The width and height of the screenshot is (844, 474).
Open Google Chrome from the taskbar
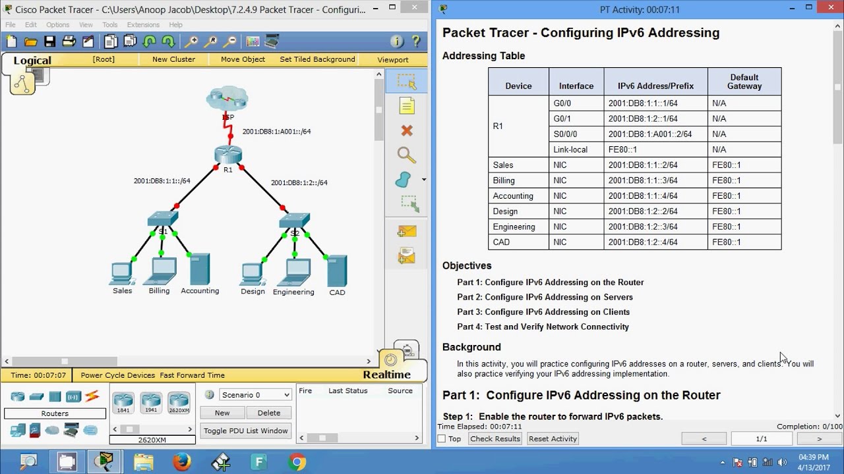pos(297,462)
